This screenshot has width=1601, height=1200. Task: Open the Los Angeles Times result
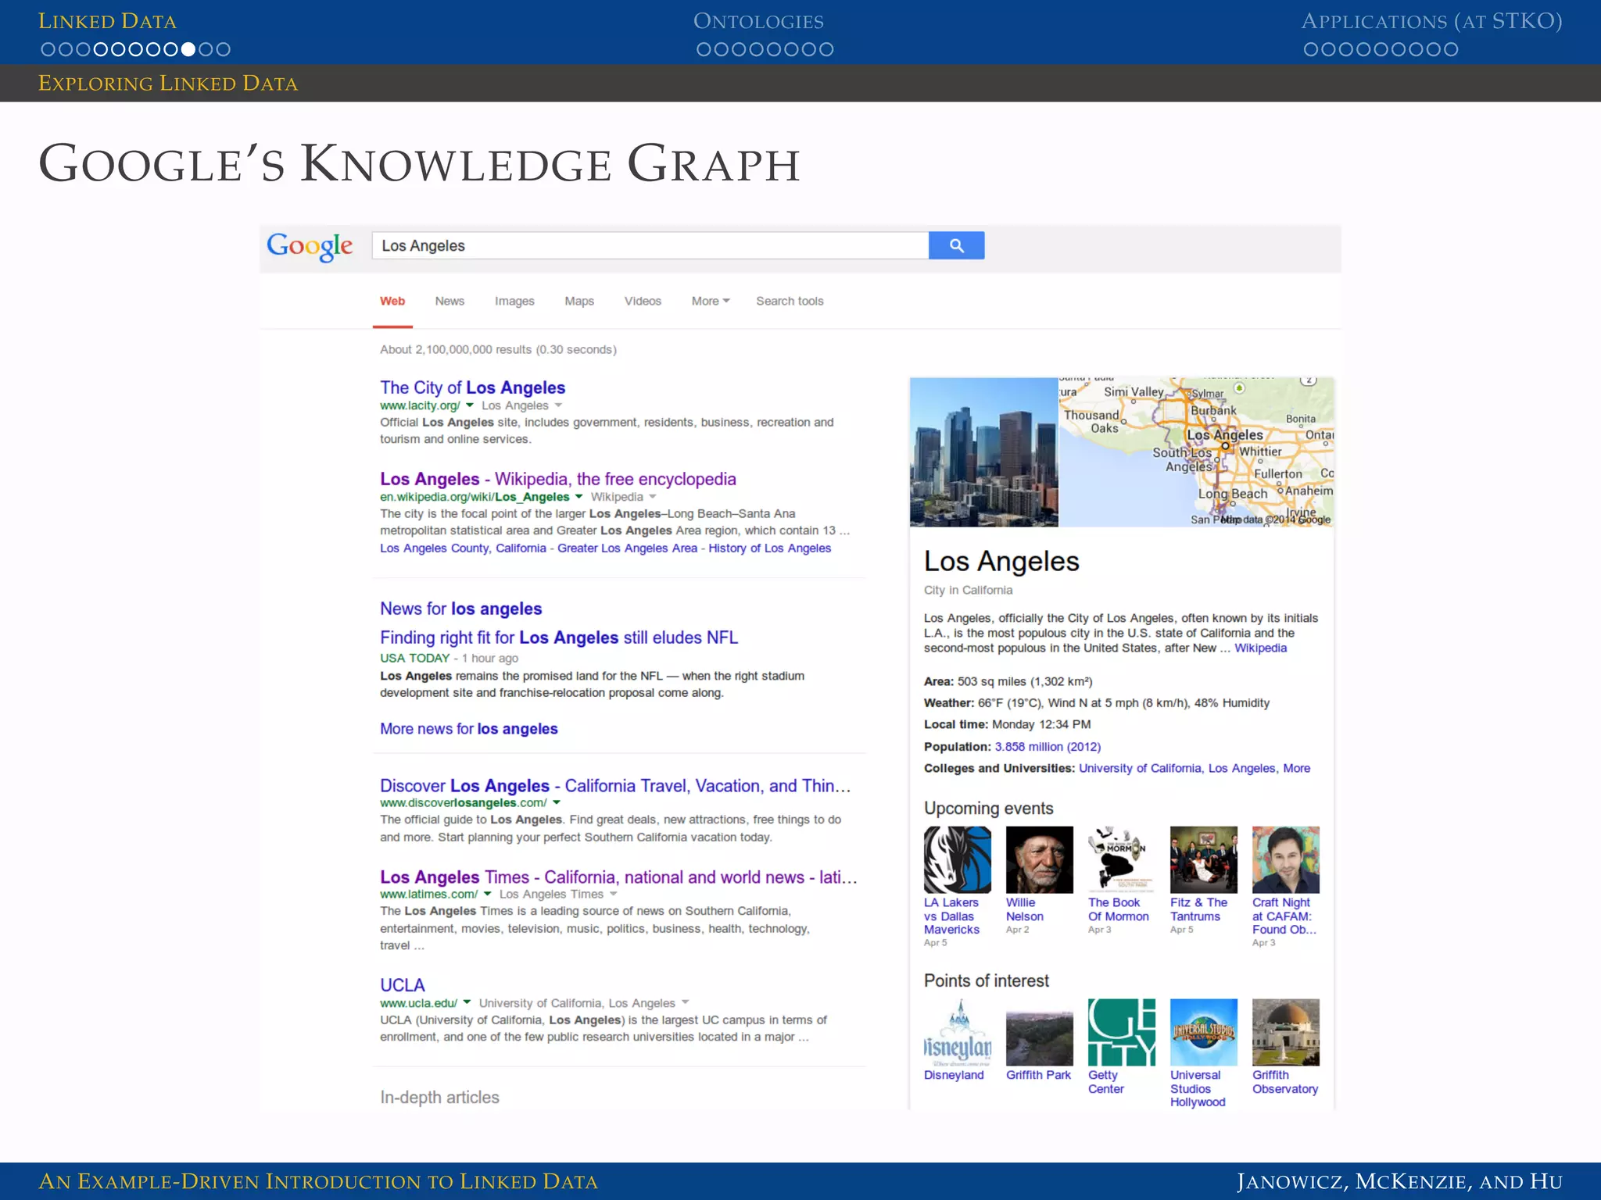pyautogui.click(x=618, y=877)
